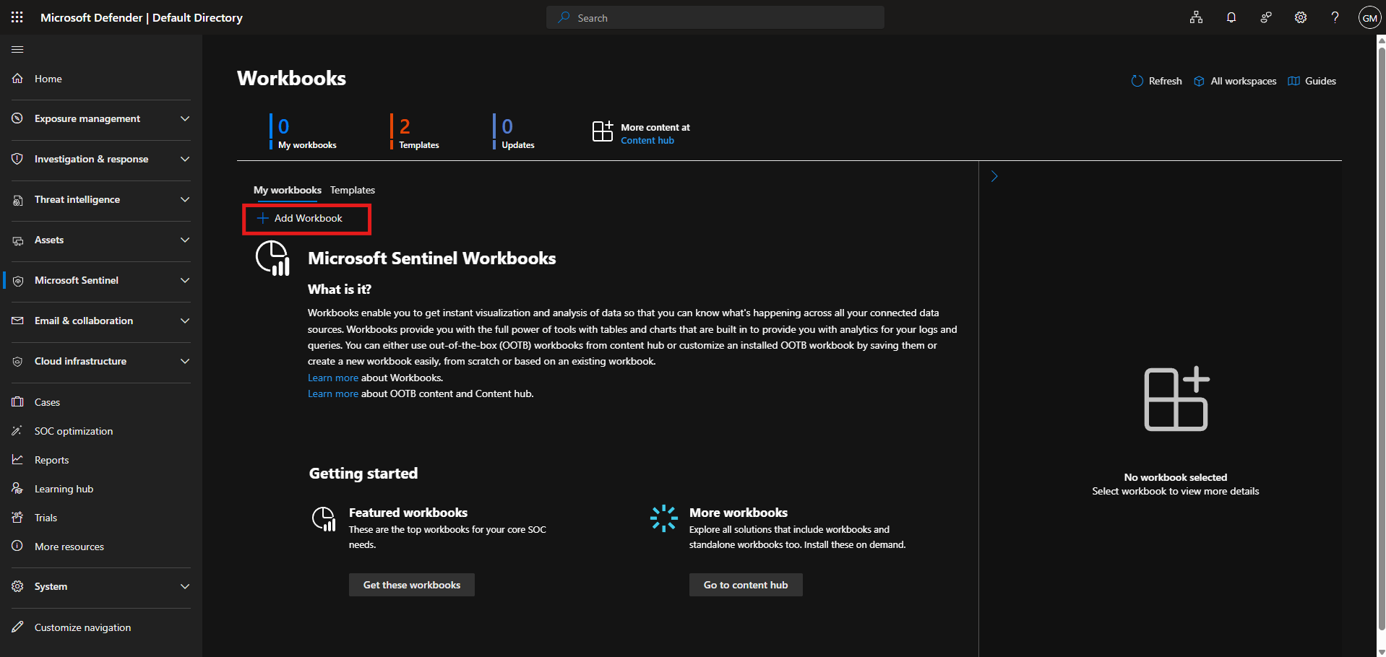Click the Search input field
Screen dimensions: 1386x657
pyautogui.click(x=715, y=17)
